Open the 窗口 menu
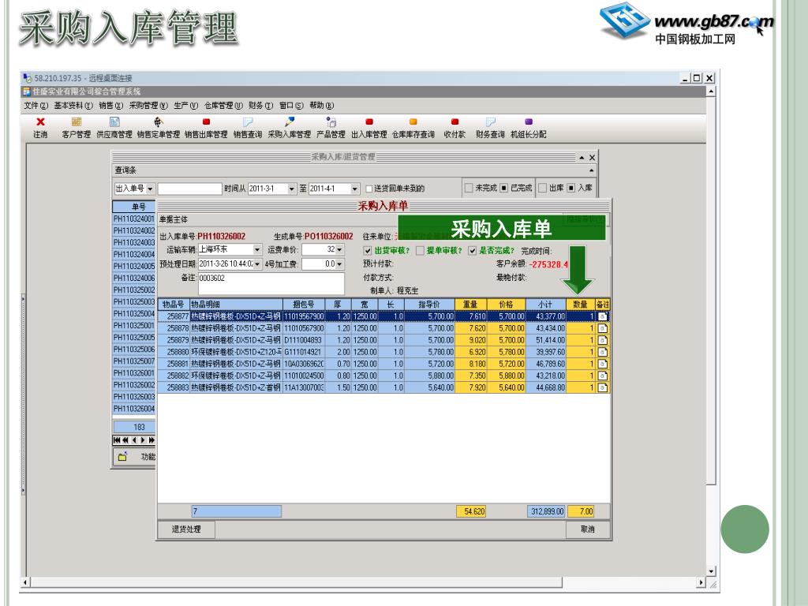 click(x=292, y=106)
